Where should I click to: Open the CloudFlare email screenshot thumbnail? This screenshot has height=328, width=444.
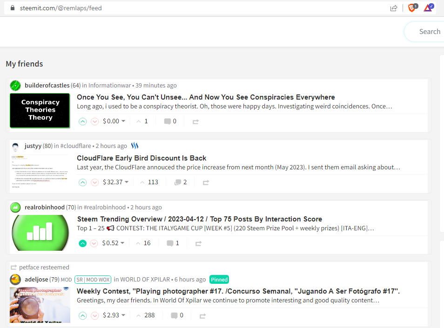[x=40, y=172]
